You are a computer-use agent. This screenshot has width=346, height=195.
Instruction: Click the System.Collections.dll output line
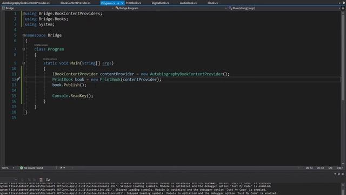tap(138, 193)
